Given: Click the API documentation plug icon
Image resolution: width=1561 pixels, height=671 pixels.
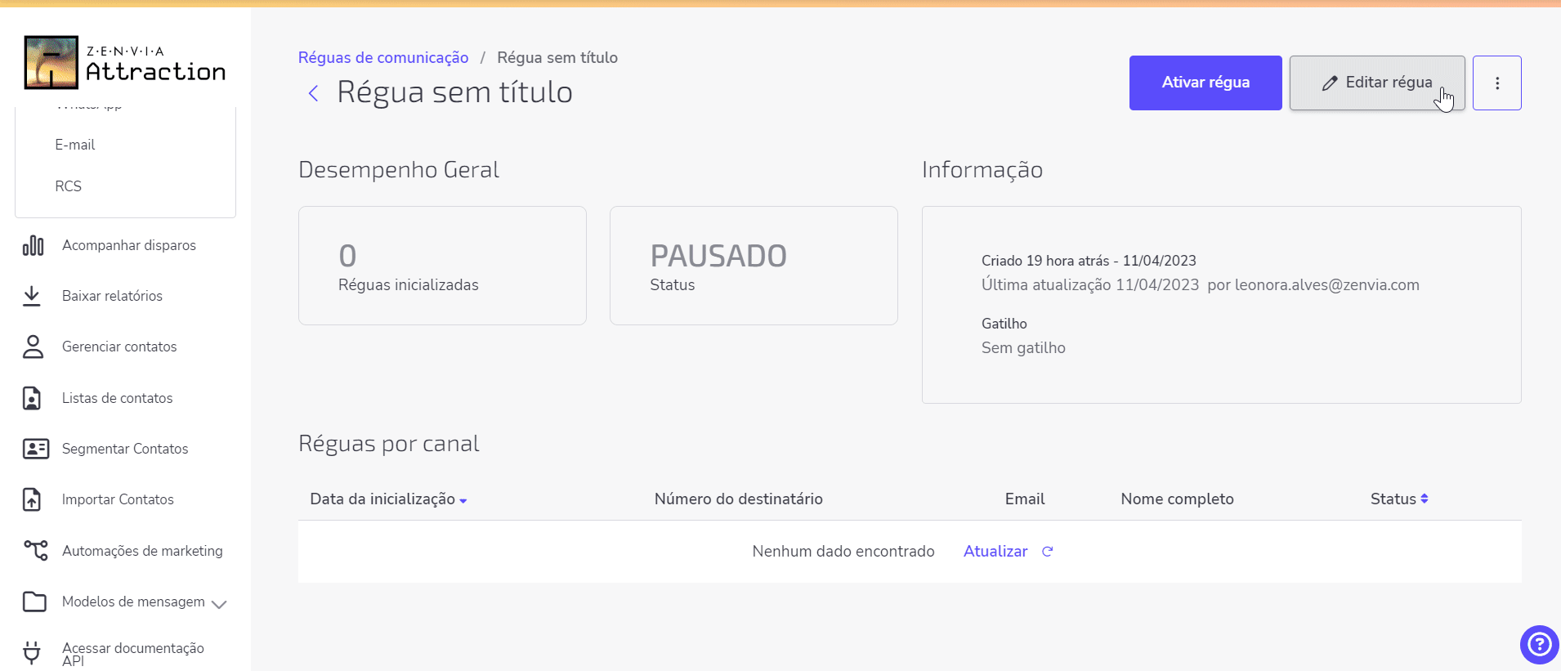Looking at the screenshot, I should click(32, 652).
